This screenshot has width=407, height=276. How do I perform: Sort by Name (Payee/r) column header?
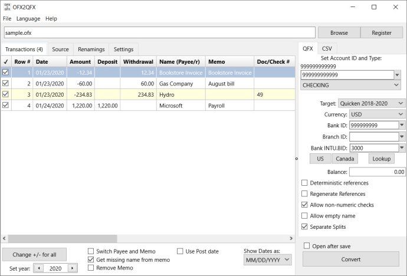(181, 62)
